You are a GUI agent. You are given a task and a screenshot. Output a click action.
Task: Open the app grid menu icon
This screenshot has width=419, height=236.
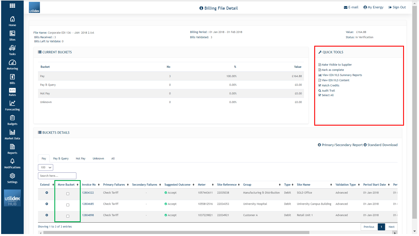[12, 6]
